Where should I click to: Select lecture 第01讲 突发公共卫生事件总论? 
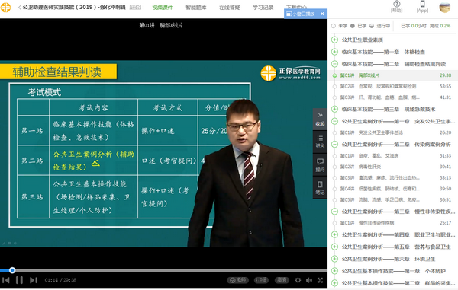point(393,132)
